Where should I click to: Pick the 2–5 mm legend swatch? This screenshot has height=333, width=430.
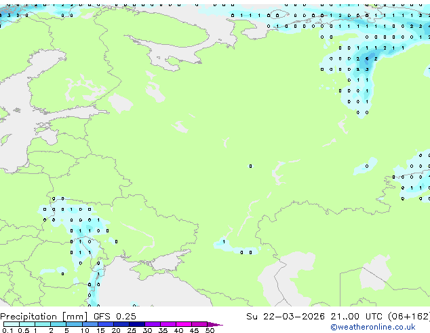(x=59, y=324)
